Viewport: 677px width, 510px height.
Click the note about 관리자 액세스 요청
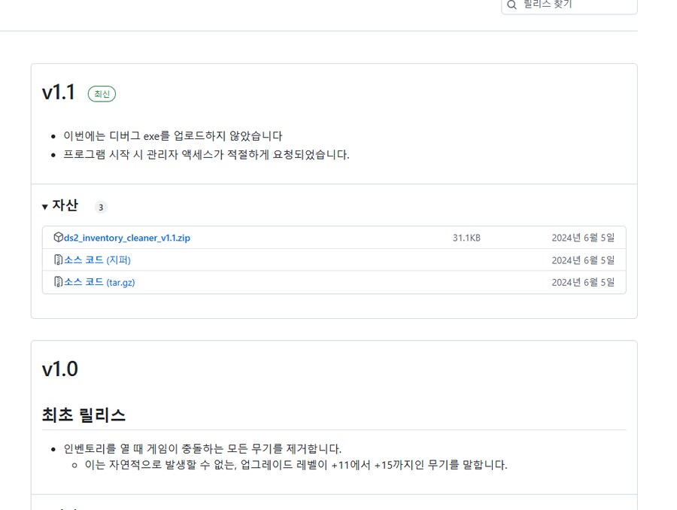pos(206,155)
